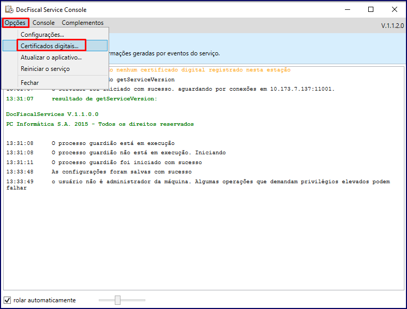Toggle the rolar automaticamente checkbox

pos(7,300)
